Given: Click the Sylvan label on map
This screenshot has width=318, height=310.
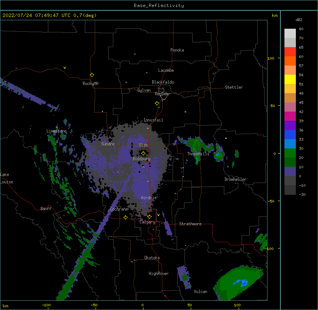Looking at the screenshot, I should (144, 90).
